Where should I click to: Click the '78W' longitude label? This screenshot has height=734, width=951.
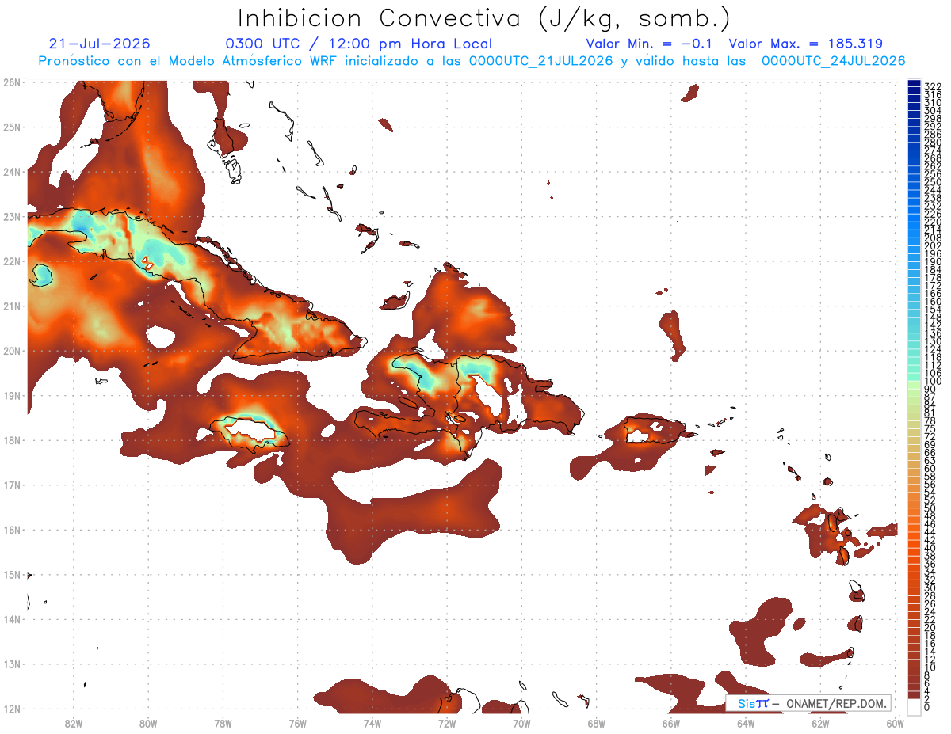(x=223, y=722)
